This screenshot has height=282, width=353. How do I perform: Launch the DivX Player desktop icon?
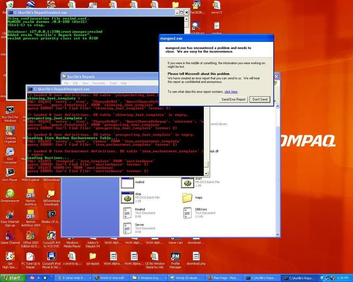coord(10,174)
